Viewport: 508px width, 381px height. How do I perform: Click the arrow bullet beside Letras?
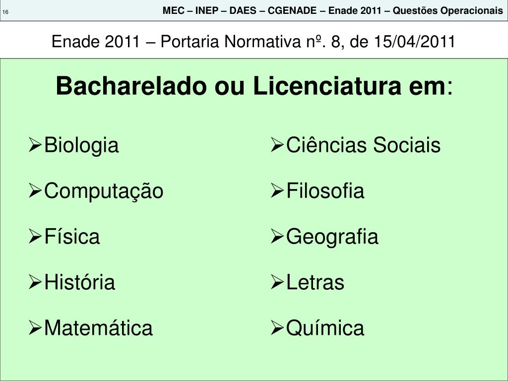tap(277, 282)
